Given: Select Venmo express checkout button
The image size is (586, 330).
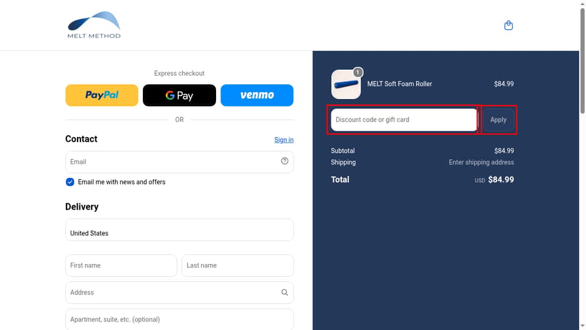Looking at the screenshot, I should pos(257,95).
